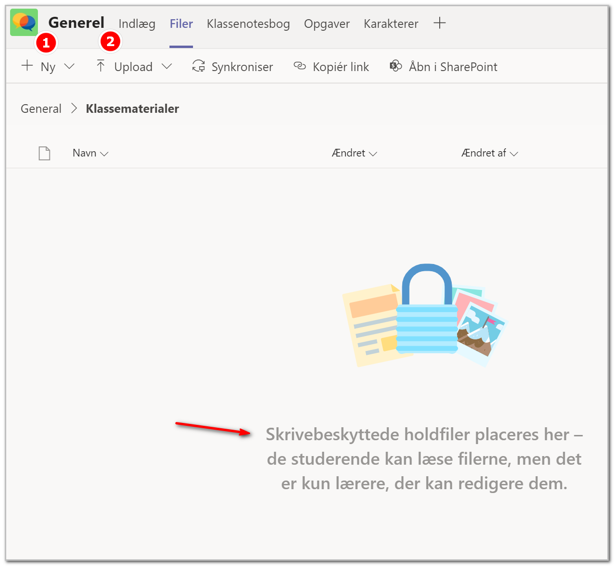This screenshot has height=566, width=614.
Task: Switch to the Klassenotesbog tab
Action: point(248,24)
